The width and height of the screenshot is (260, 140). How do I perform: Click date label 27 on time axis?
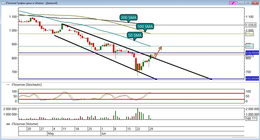coord(42,129)
